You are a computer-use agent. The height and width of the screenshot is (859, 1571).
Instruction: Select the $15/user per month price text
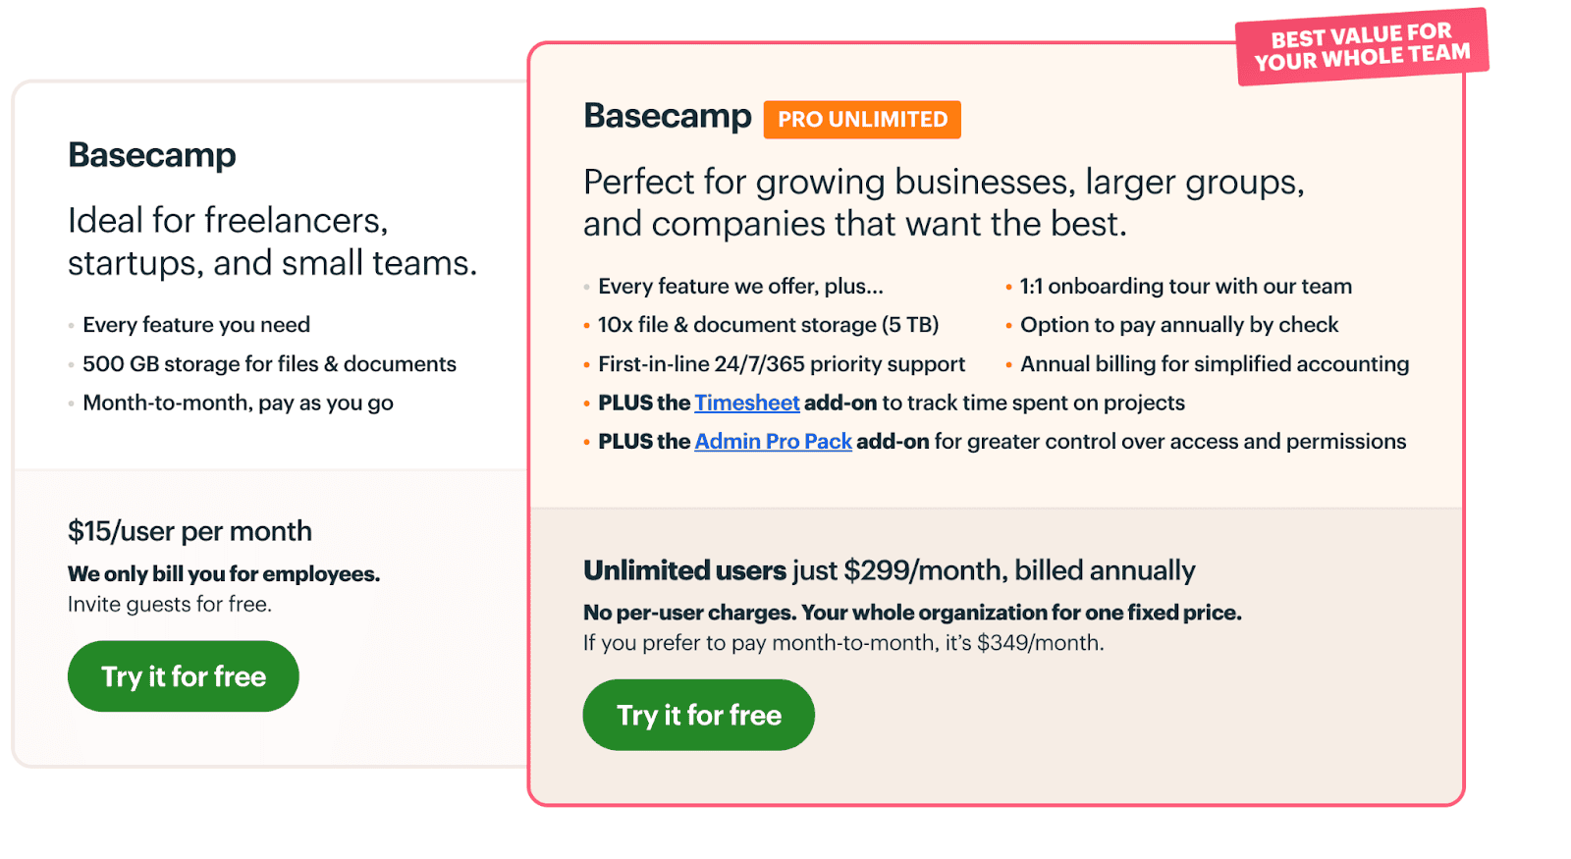pos(190,531)
